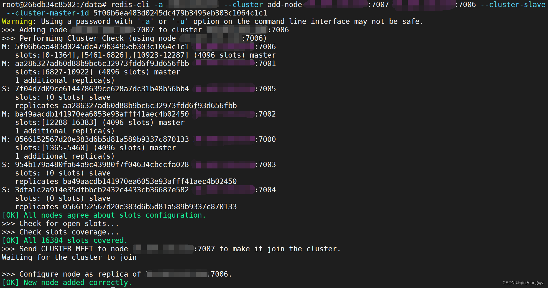Click '[OK] All nodes agree about slots configuration.'
Viewport: 548px width, 288px height.
click(104, 215)
